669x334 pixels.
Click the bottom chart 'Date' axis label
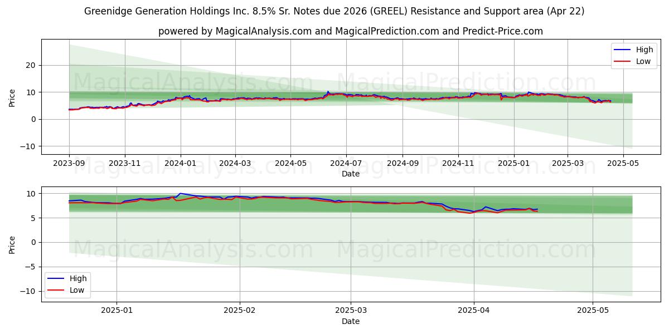pyautogui.click(x=351, y=321)
